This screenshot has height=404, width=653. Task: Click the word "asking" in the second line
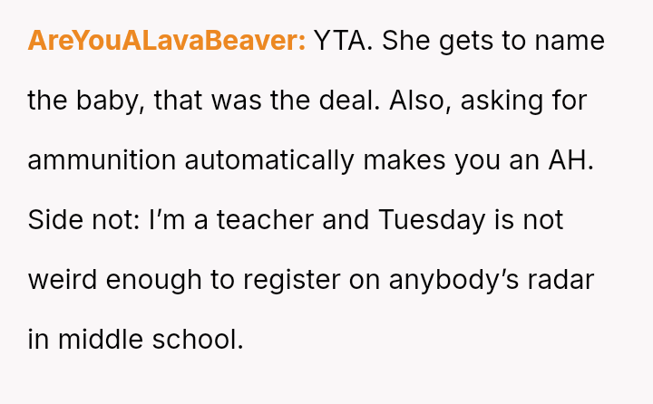pyautogui.click(x=502, y=102)
